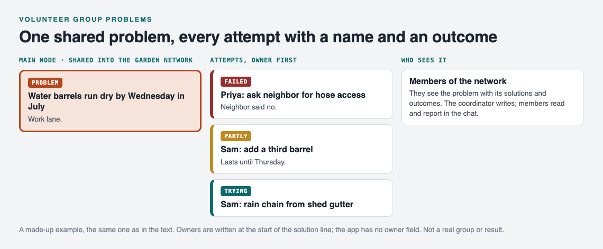
Task: Click the 'Work lane.' label
Action: [45, 119]
